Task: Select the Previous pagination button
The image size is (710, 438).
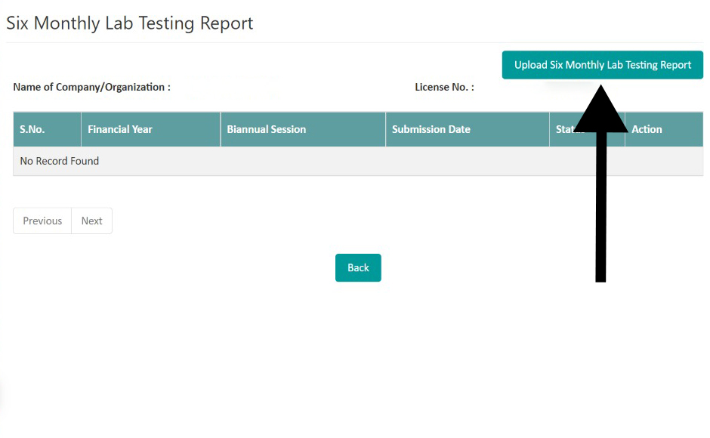Action: [42, 221]
